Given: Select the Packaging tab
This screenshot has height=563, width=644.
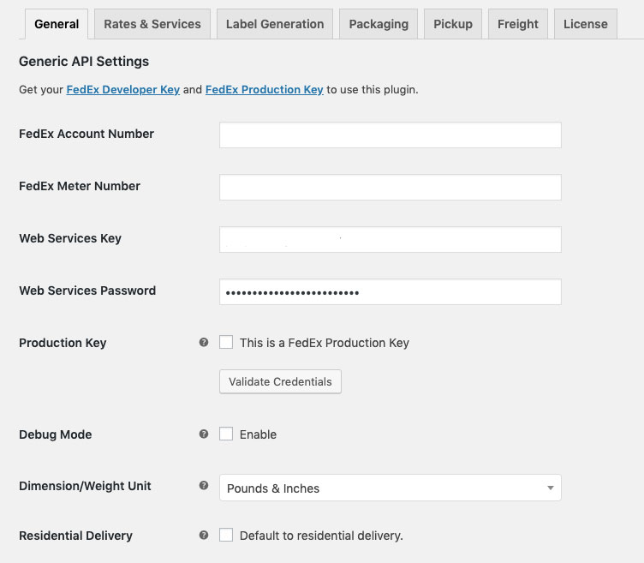Looking at the screenshot, I should click(379, 24).
